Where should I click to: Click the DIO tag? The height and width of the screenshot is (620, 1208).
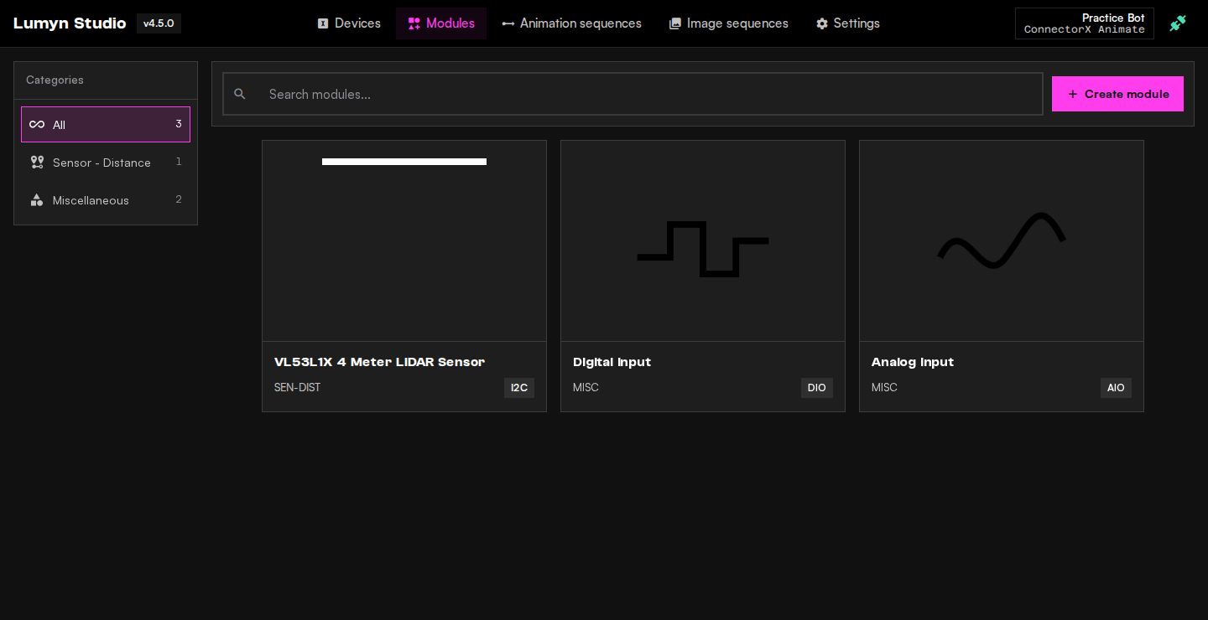817,388
